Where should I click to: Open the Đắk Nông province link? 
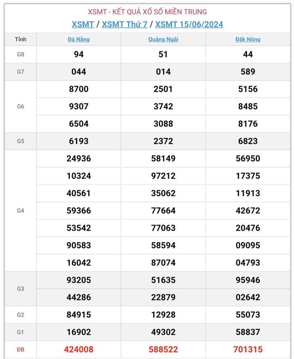248,39
